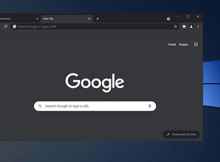220x162 pixels.
Task: Minimize the Chrome window
Action: (178, 16)
